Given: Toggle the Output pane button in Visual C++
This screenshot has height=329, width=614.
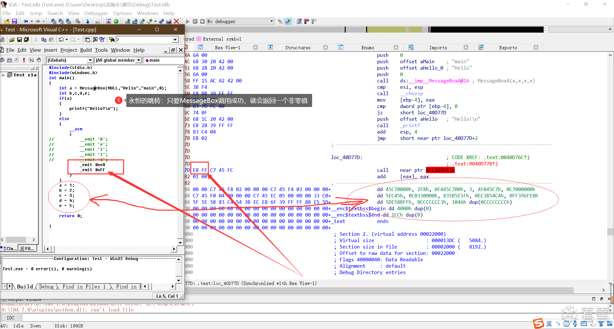Looking at the screenshot, I should click(95, 40).
